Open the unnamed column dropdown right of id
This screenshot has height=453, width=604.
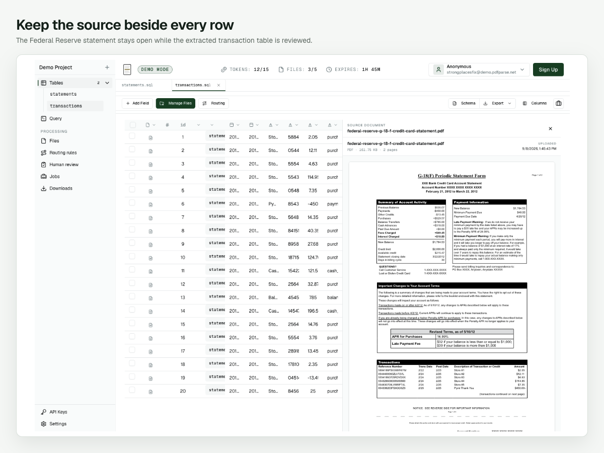point(212,125)
